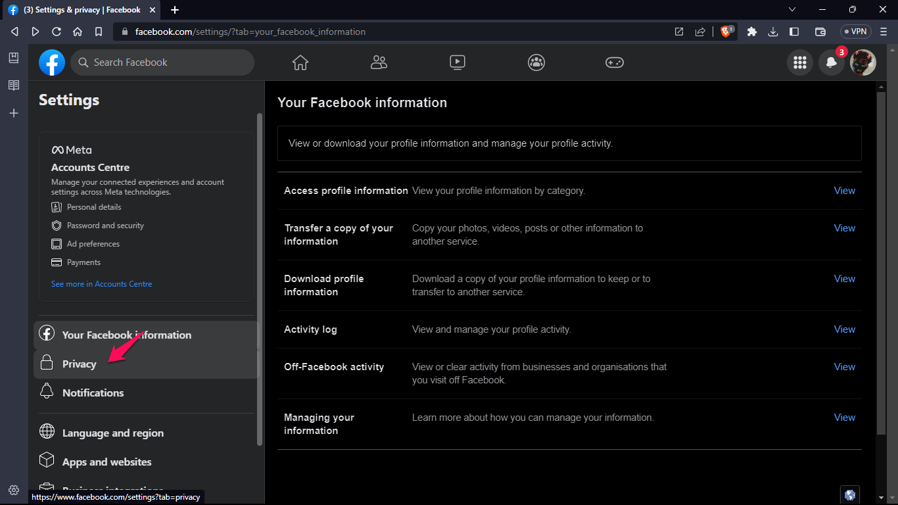Click the Facebook logo home icon
This screenshot has width=898, height=505.
52,62
